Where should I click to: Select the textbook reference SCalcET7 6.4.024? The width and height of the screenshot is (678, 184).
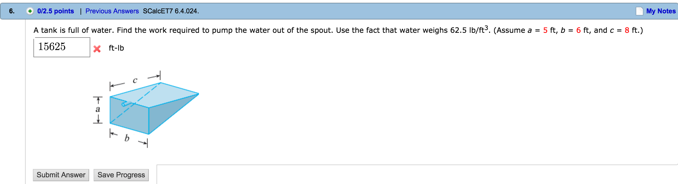click(x=171, y=11)
